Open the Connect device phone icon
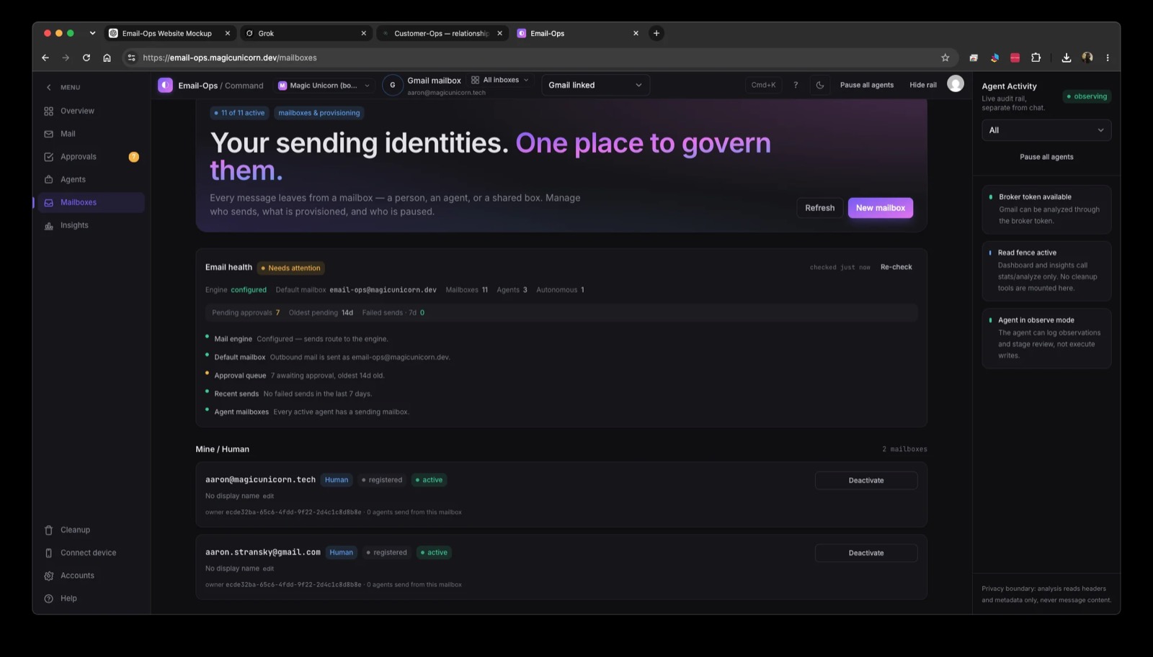Screen dimensions: 1153x657 pyautogui.click(x=49, y=553)
